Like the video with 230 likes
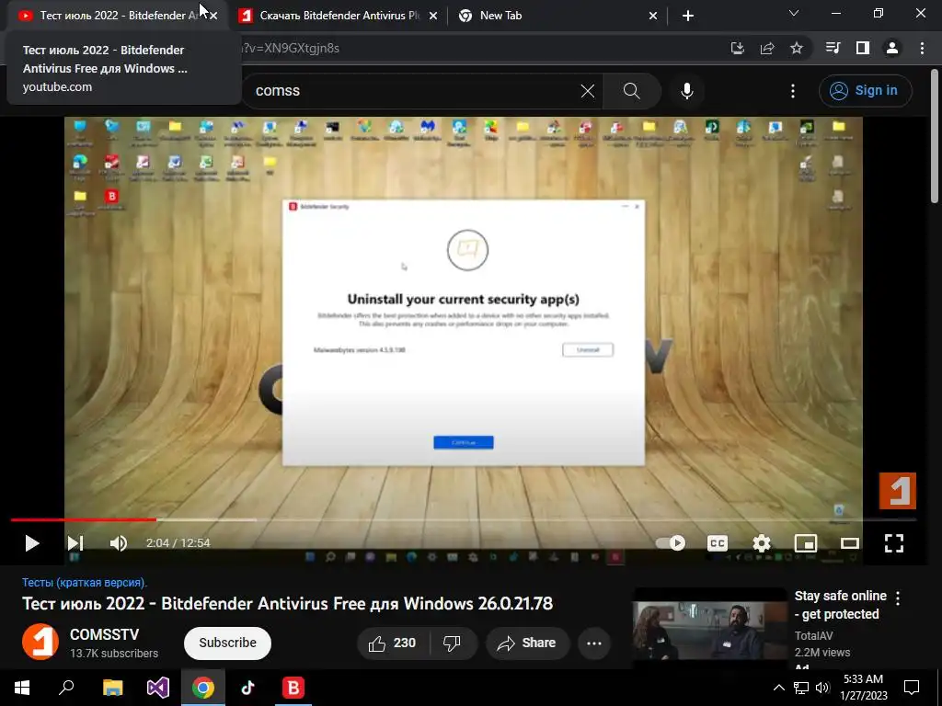The height and width of the screenshot is (706, 942). click(x=392, y=643)
